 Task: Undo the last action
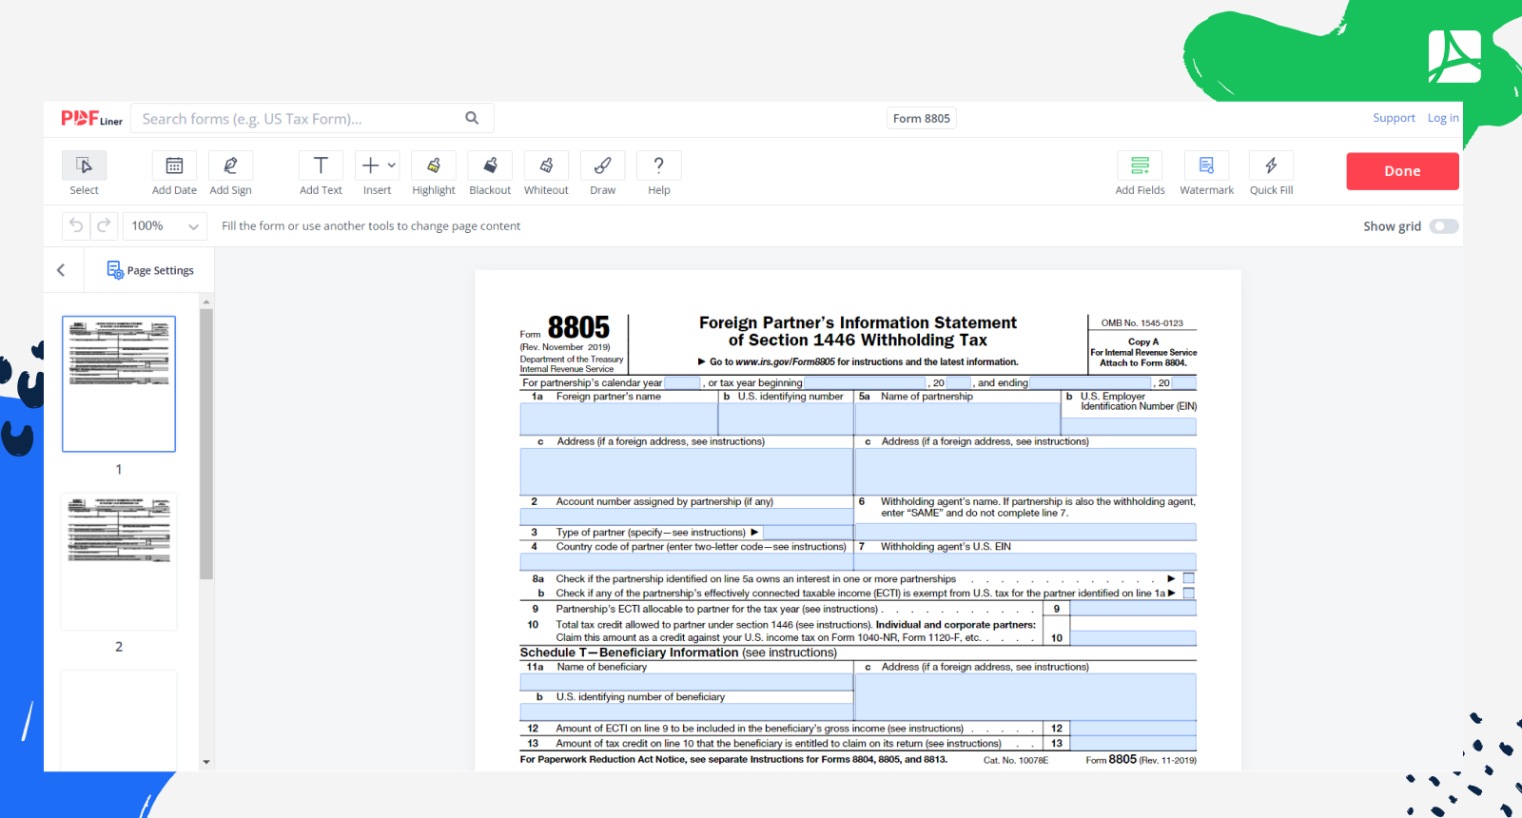point(76,225)
